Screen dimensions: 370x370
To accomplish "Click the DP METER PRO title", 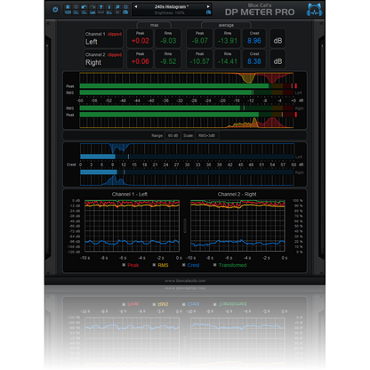I will click(x=260, y=12).
